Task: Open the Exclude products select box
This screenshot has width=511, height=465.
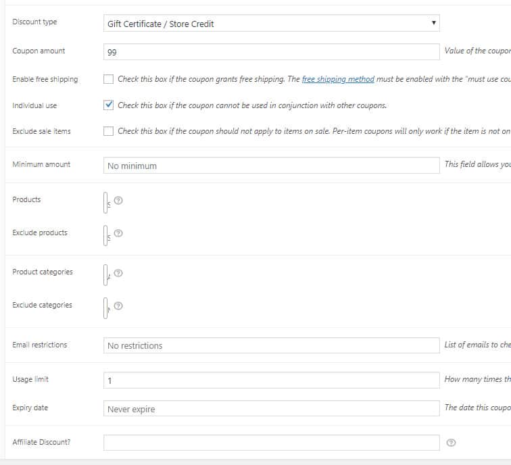Action: (x=106, y=235)
